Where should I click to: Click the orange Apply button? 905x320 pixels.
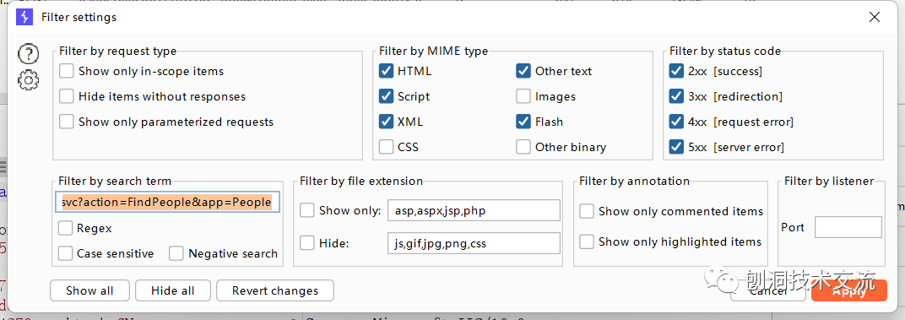pyautogui.click(x=849, y=290)
